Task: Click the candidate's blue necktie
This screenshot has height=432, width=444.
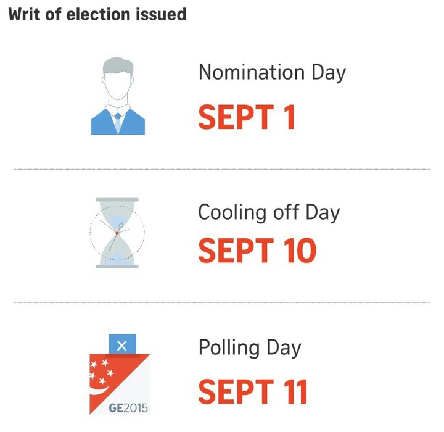Action: tap(118, 123)
